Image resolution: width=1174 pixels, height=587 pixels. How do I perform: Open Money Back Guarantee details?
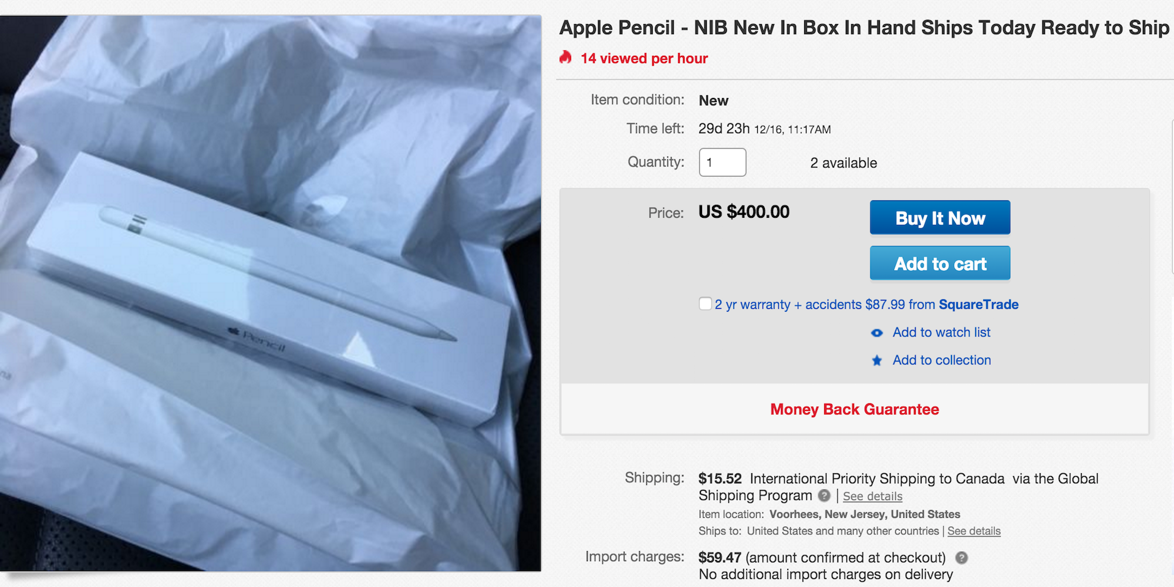(855, 409)
